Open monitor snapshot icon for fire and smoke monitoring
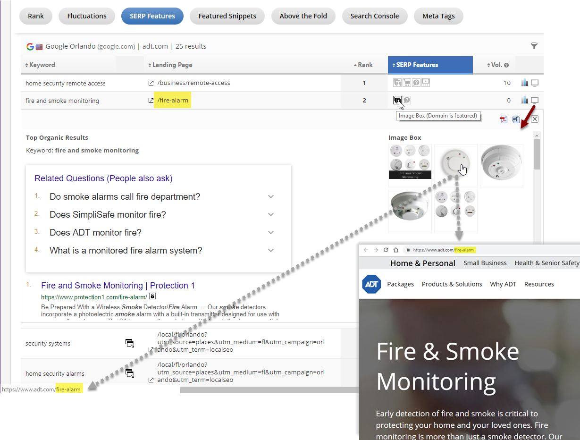Viewport: 580px width, 440px height. pyautogui.click(x=535, y=100)
